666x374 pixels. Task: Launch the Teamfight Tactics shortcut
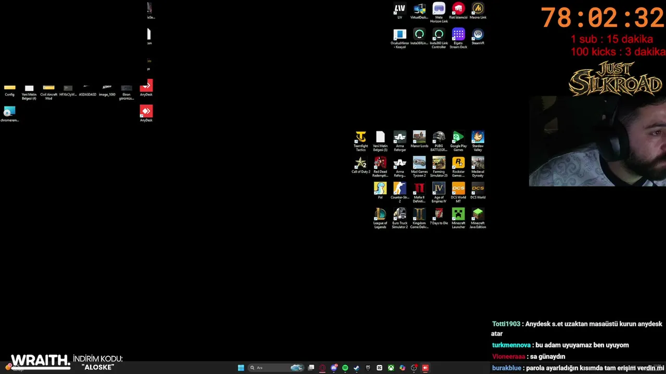click(x=361, y=141)
